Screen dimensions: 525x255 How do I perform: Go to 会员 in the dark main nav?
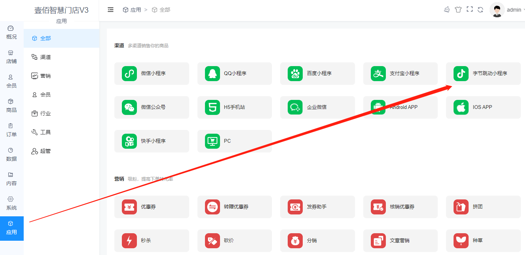click(11, 81)
